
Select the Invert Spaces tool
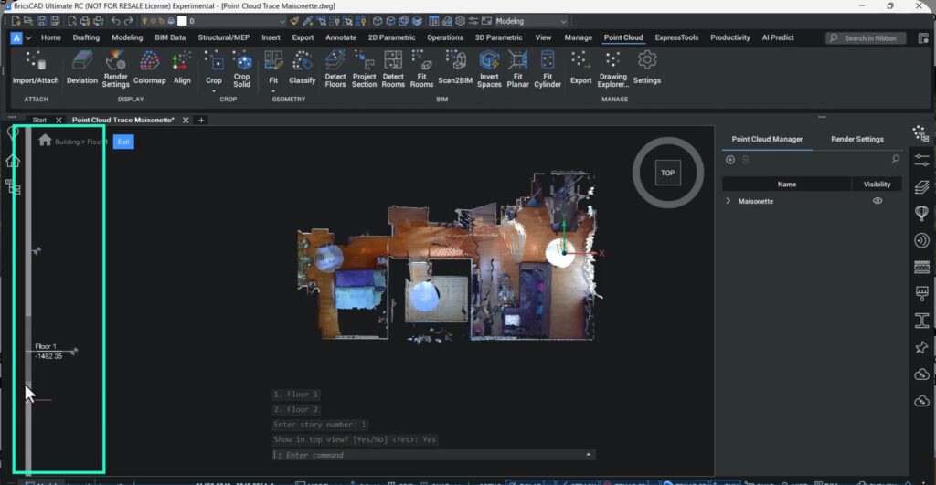tap(489, 69)
